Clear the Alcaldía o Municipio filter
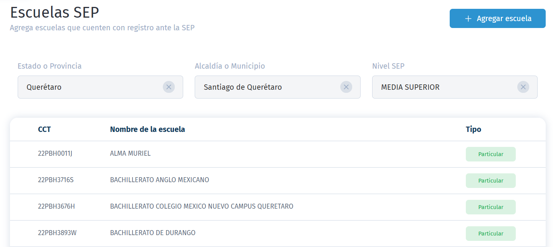This screenshot has width=553, height=247. pos(346,87)
